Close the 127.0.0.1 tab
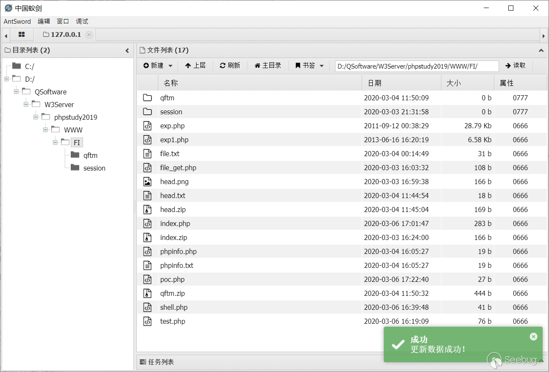 (89, 35)
